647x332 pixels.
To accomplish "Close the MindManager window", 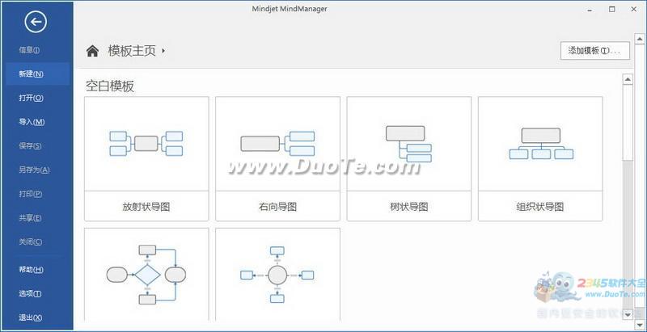I will coord(634,9).
